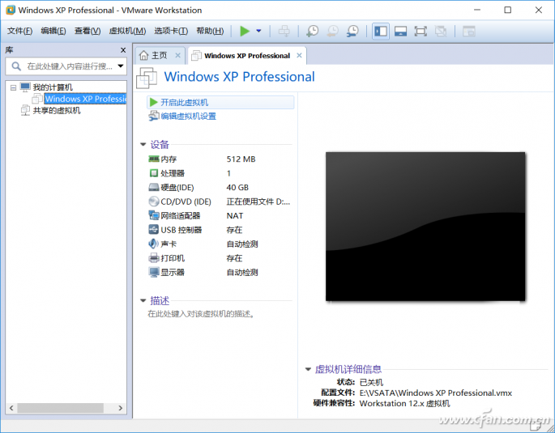Image resolution: width=555 pixels, height=433 pixels.
Task: Open the 选项卡(T) menu
Action: 171,31
